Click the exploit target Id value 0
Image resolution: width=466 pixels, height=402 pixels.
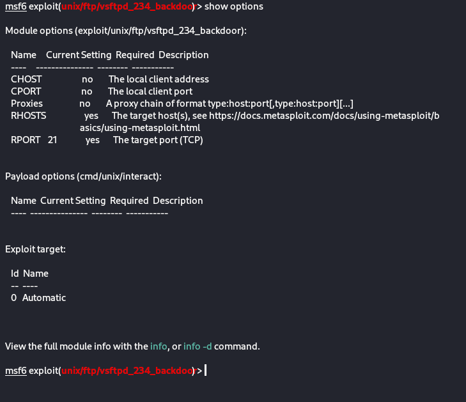click(14, 298)
